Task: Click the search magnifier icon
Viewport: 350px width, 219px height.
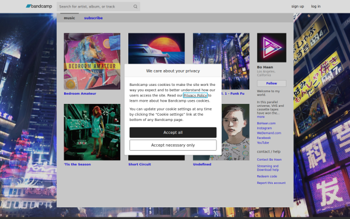Action: [135, 6]
